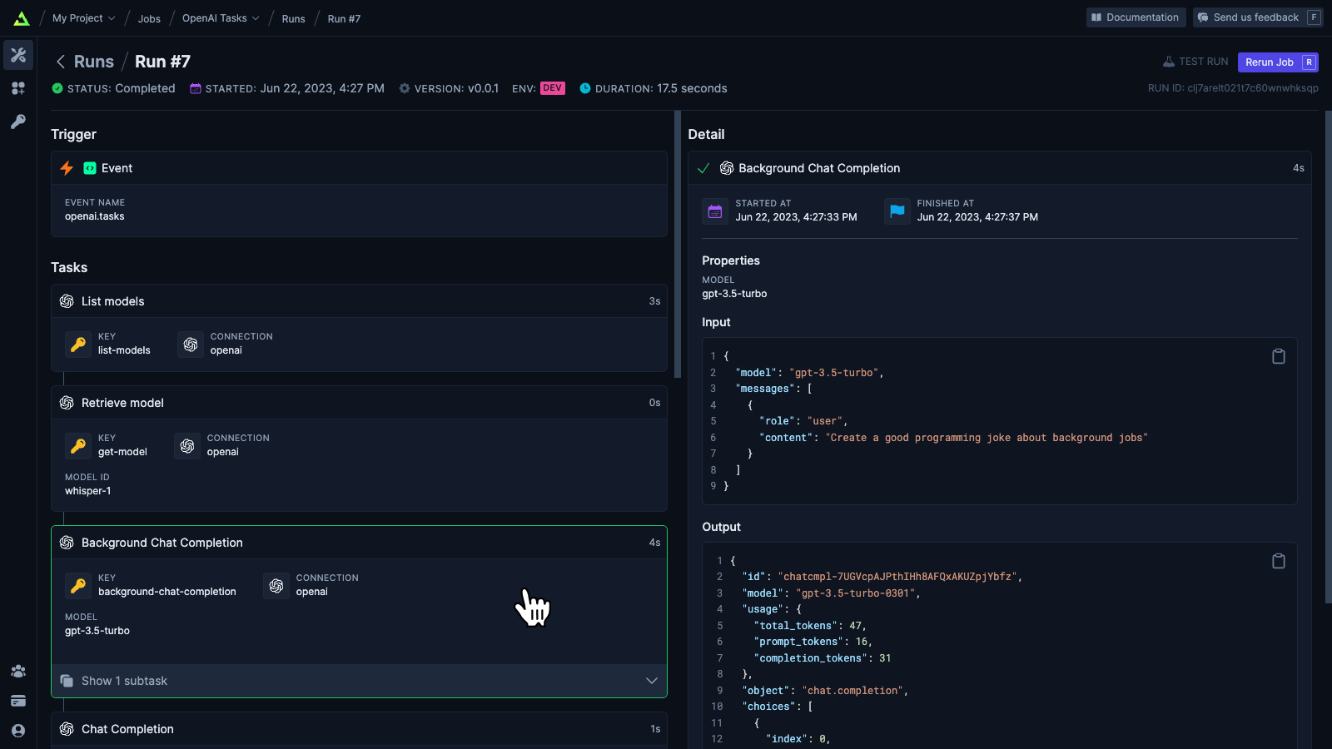This screenshot has width=1332, height=749.
Task: Click the 17.5 seconds duration text
Action: (692, 88)
